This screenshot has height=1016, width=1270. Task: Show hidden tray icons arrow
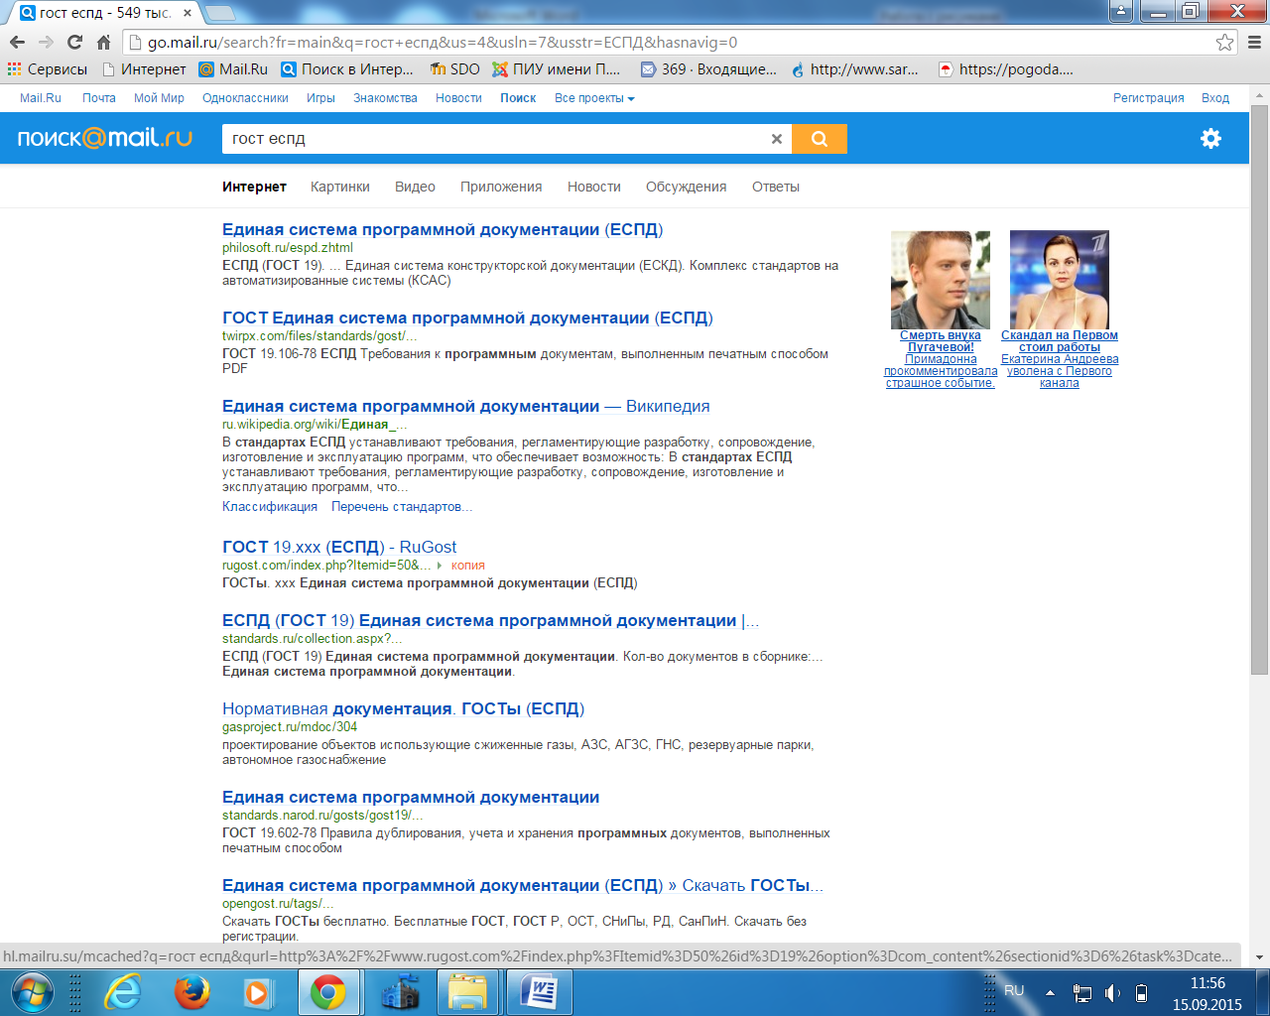(1050, 992)
